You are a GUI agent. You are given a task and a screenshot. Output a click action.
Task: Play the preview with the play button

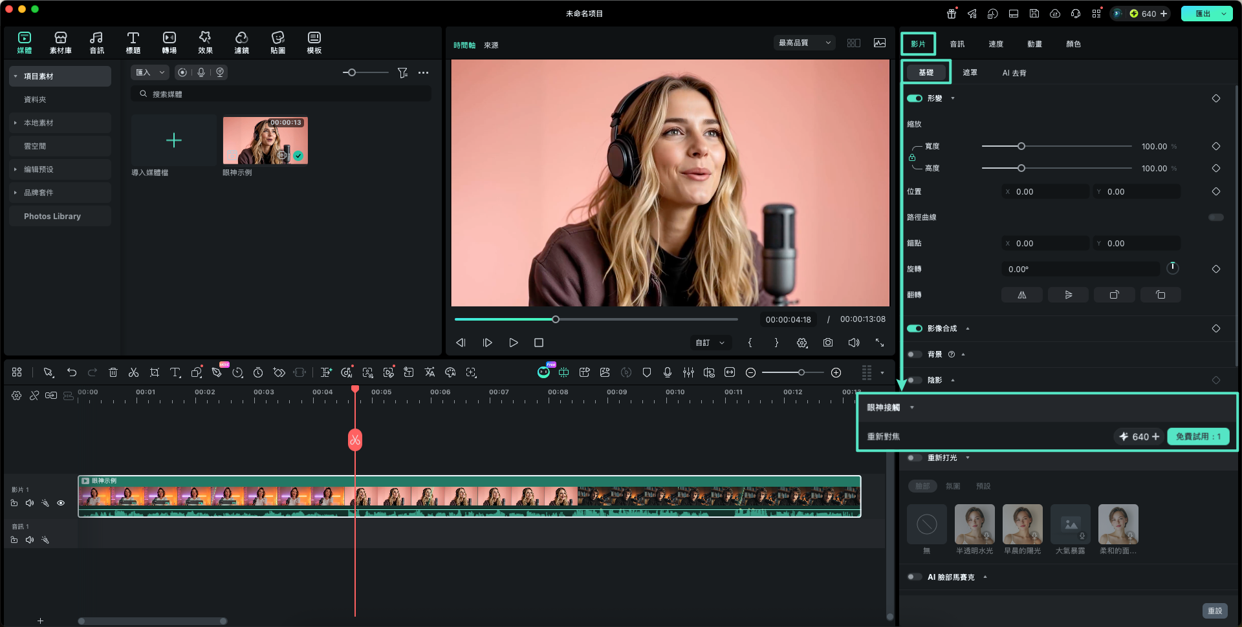tap(513, 343)
